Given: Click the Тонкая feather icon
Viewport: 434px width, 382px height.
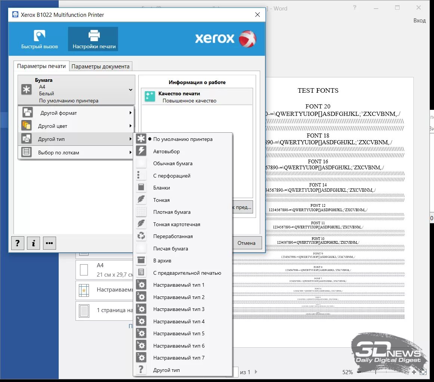Looking at the screenshot, I should (x=141, y=200).
